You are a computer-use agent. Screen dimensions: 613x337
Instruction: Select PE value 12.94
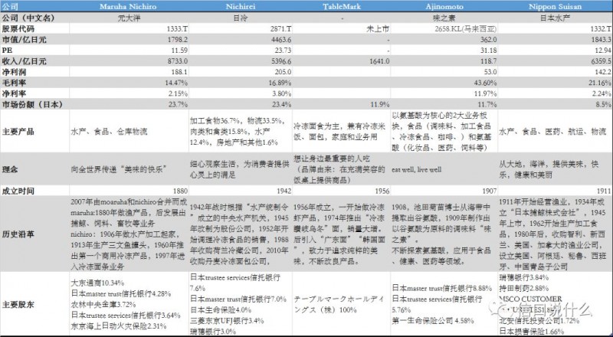pos(603,51)
